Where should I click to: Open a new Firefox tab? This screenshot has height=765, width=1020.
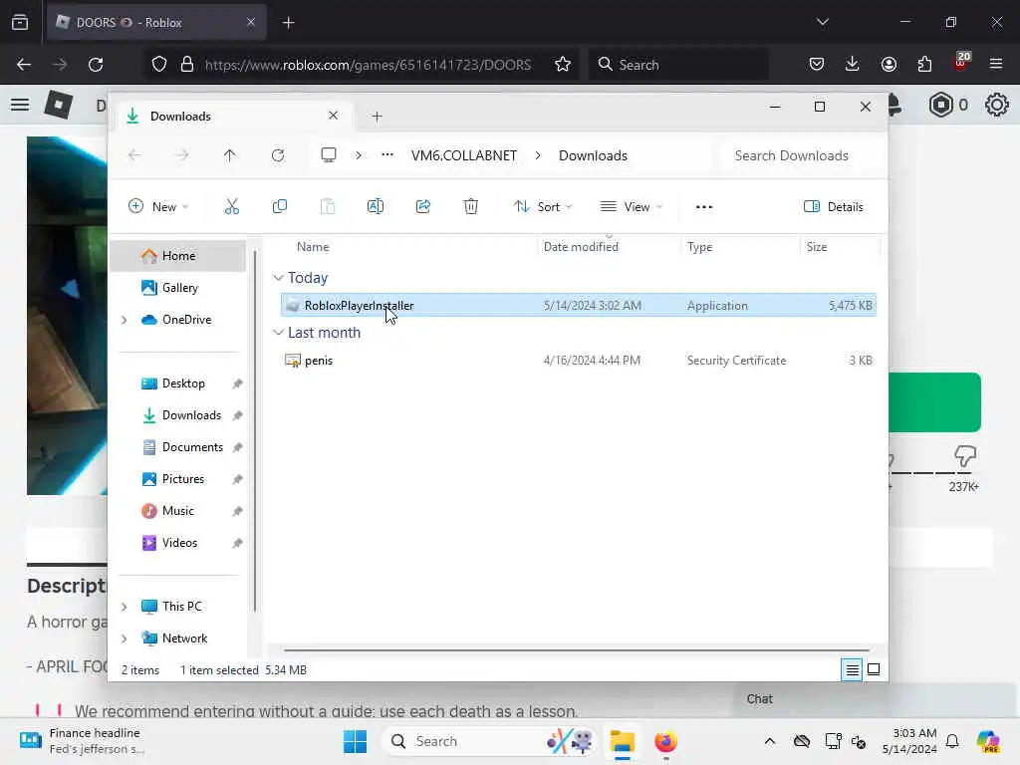click(x=289, y=23)
